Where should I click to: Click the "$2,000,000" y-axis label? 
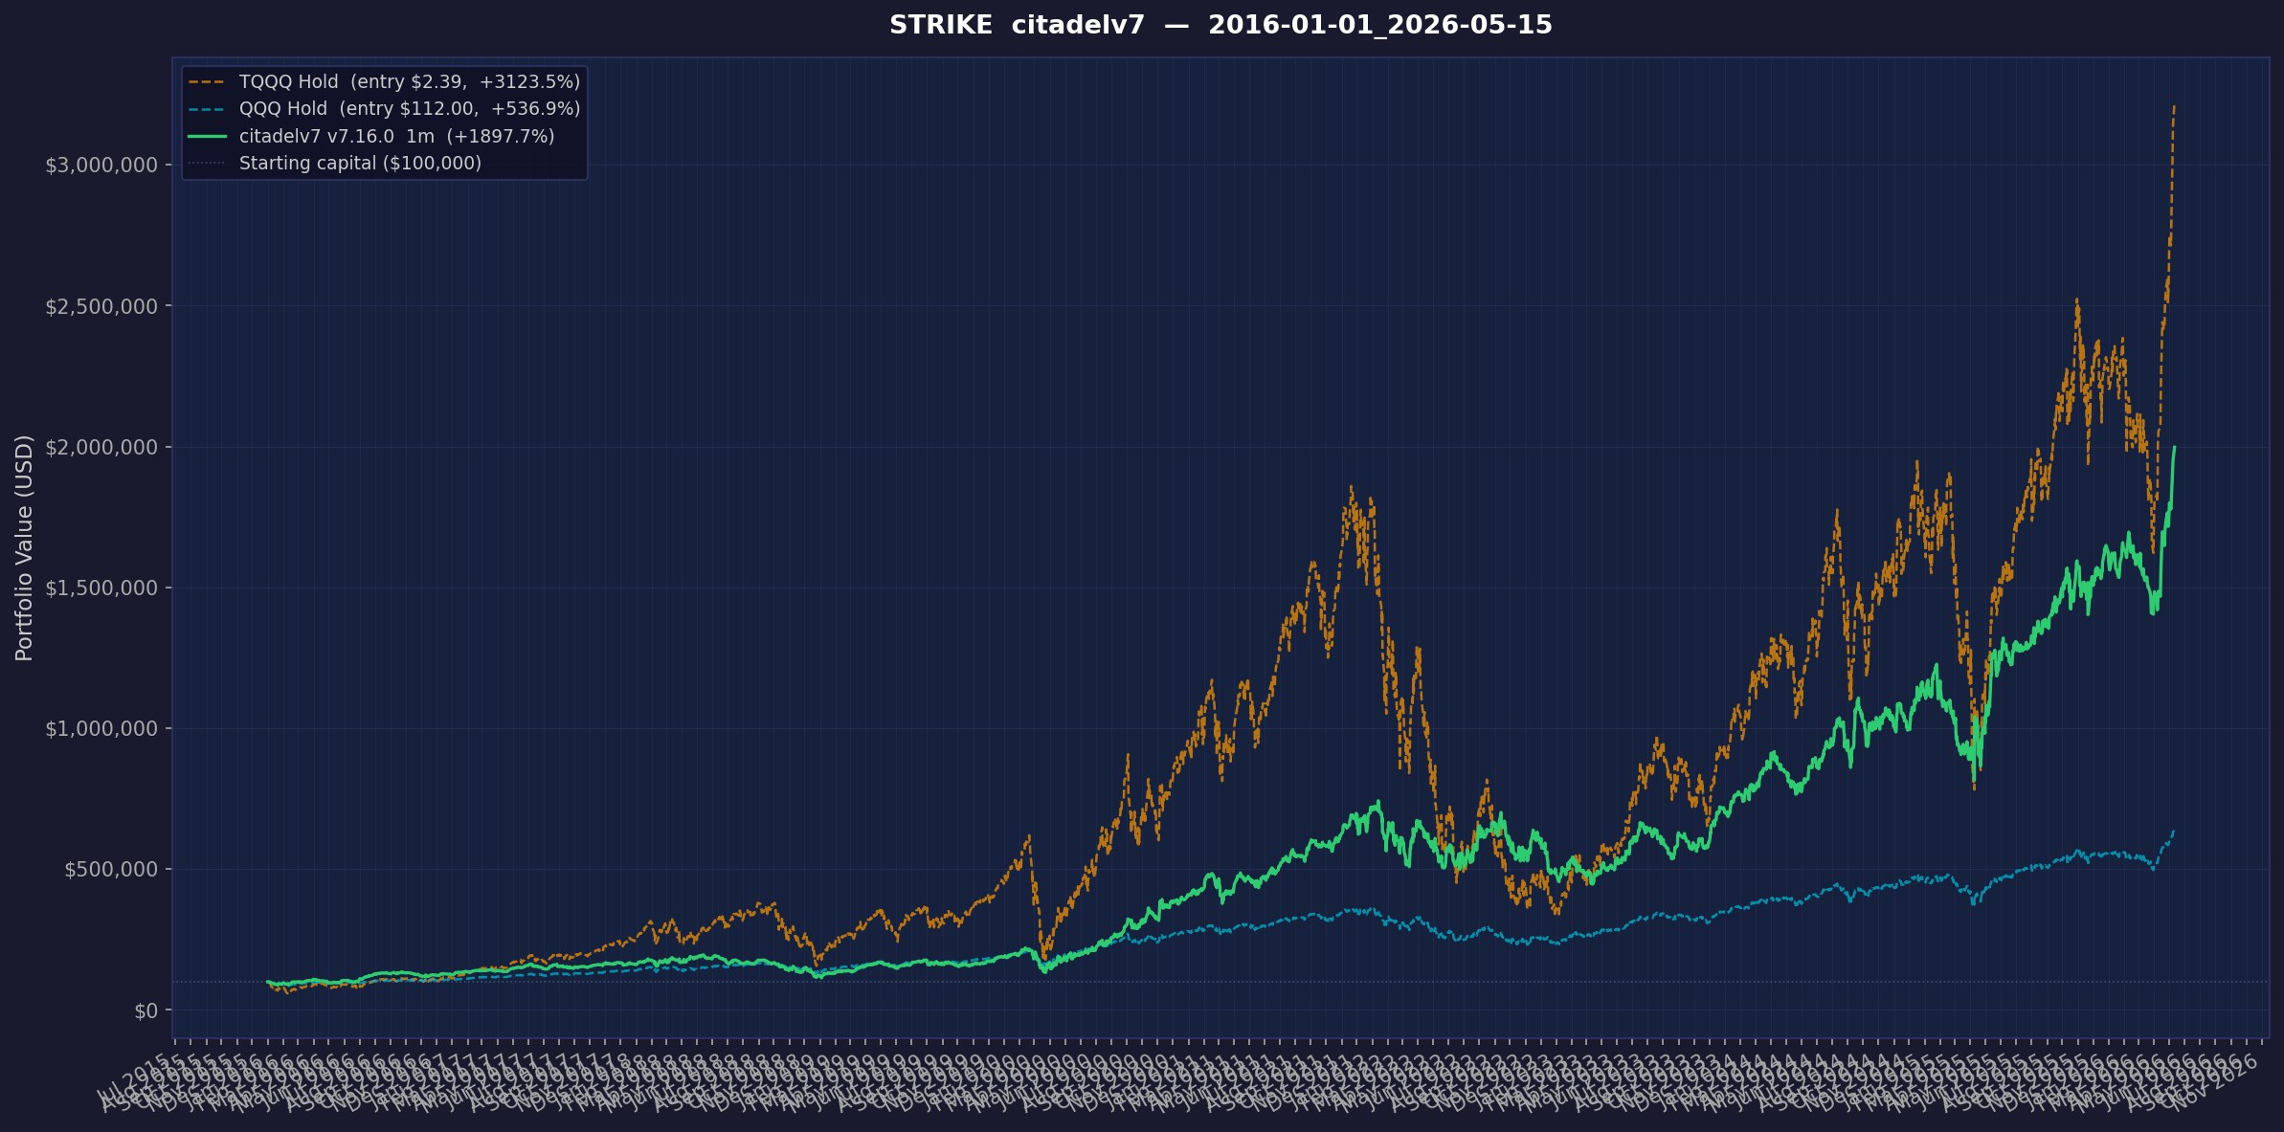pyautogui.click(x=101, y=447)
